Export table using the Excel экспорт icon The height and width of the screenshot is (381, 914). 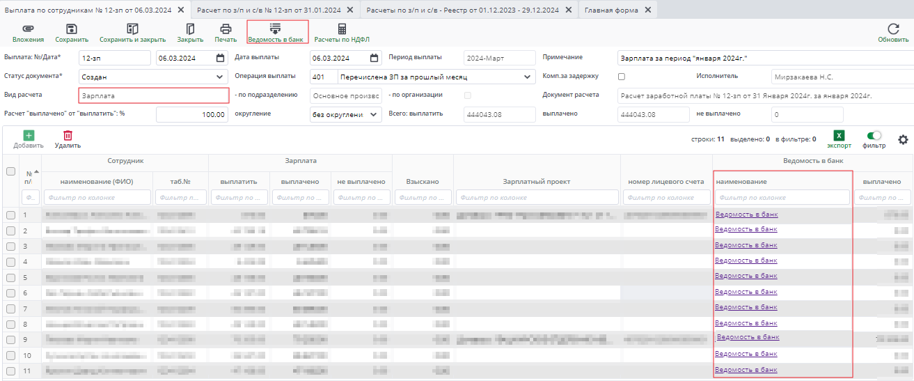(839, 136)
